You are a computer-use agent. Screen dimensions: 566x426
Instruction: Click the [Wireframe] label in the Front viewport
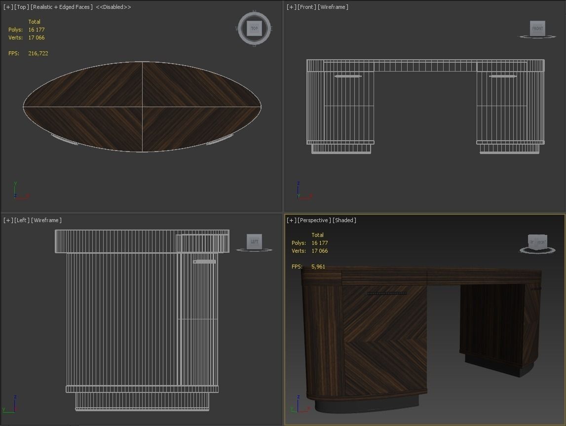point(333,7)
